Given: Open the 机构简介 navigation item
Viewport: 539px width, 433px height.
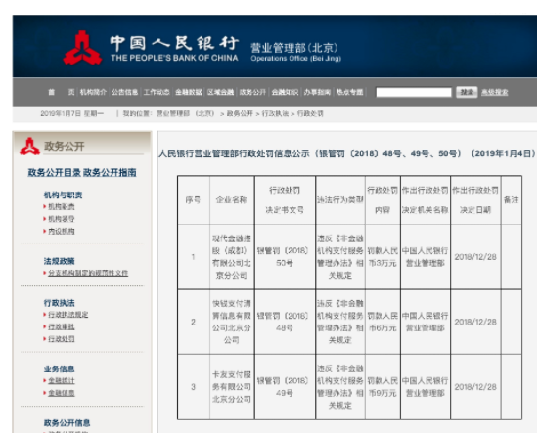Looking at the screenshot, I should [93, 92].
